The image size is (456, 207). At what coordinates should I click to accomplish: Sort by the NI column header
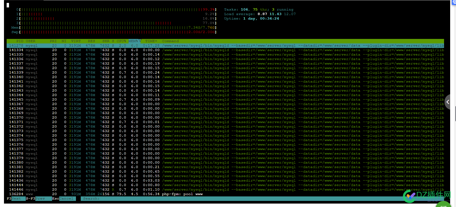64,41
